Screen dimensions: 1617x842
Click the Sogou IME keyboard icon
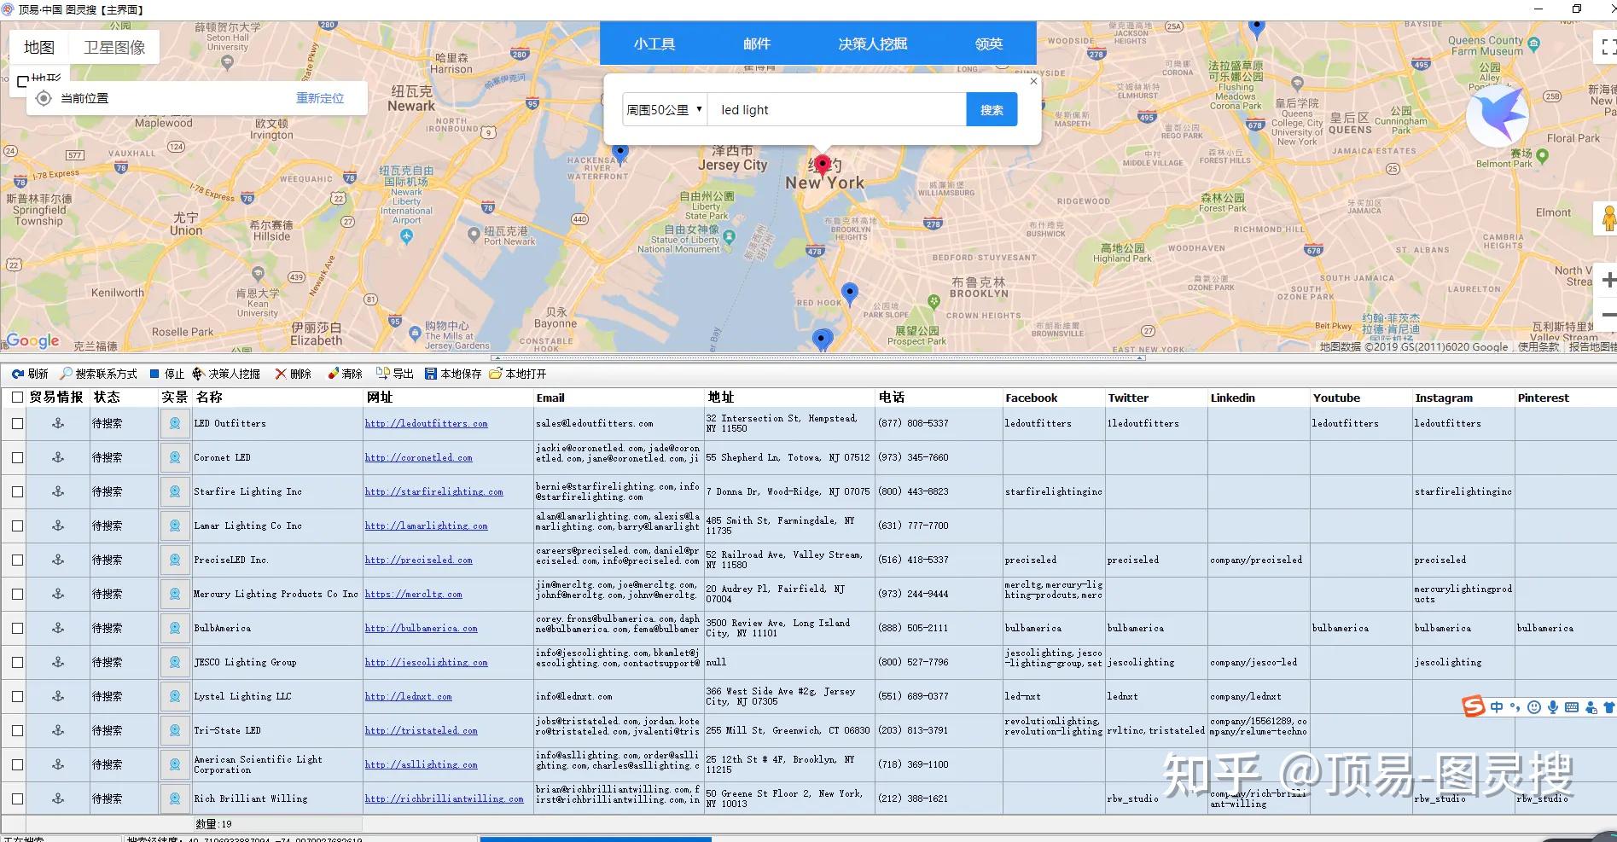[x=1572, y=707]
